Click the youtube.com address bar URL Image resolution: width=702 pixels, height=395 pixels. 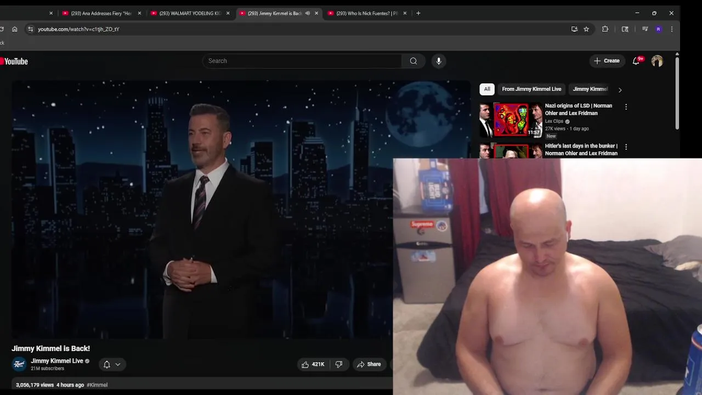pyautogui.click(x=78, y=29)
